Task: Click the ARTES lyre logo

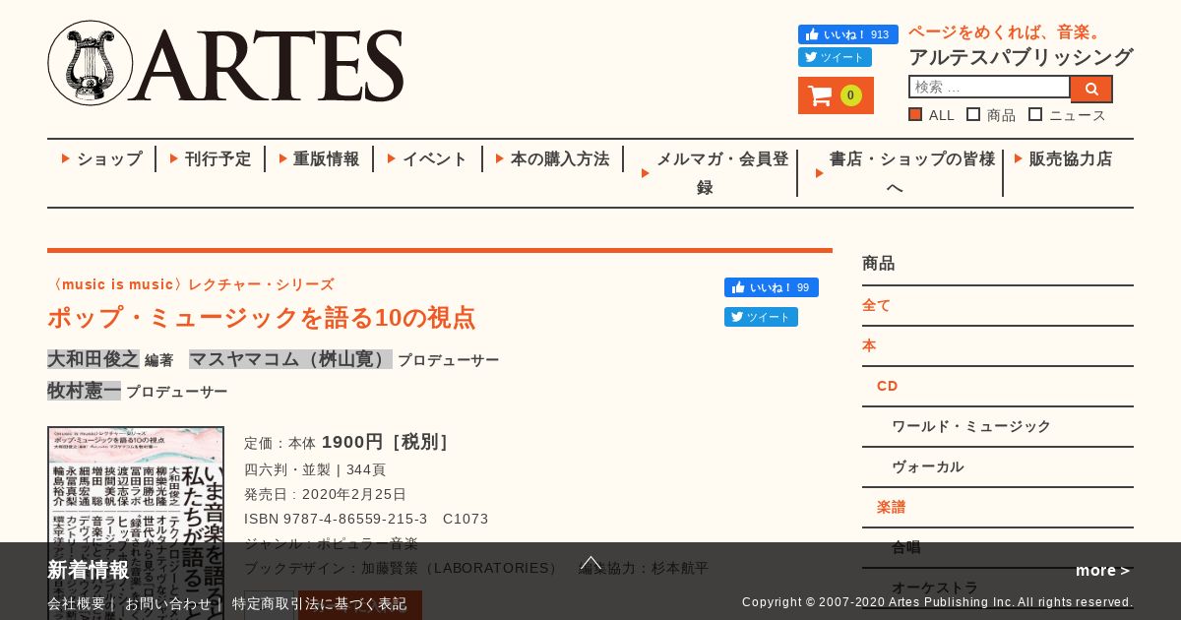Action: (x=225, y=63)
